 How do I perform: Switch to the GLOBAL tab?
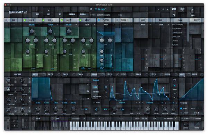(x=83, y=14)
